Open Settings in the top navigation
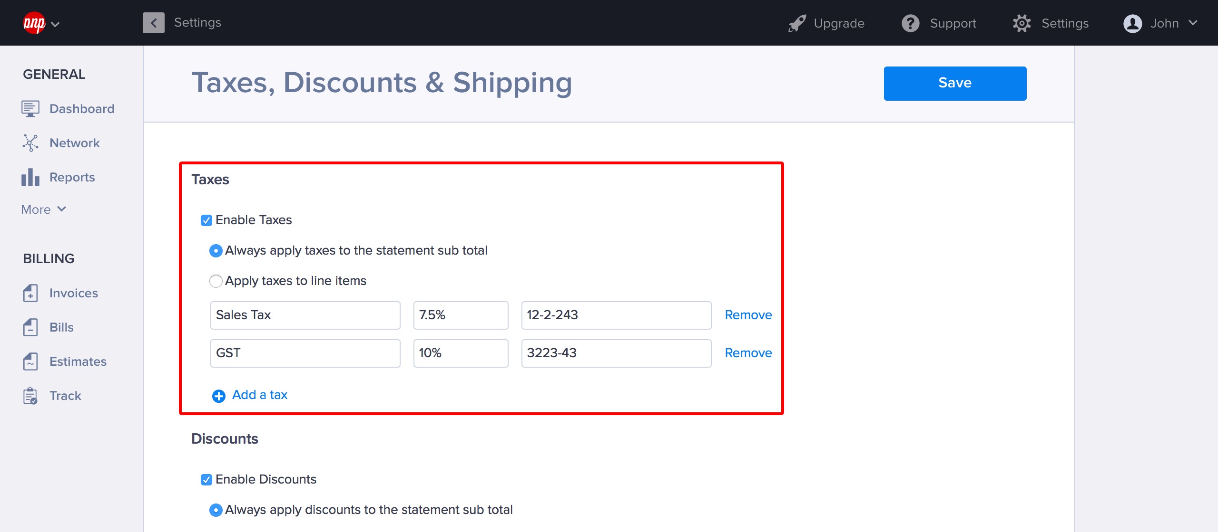 (1051, 23)
